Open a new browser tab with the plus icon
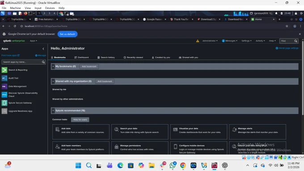The image size is (304, 171). tap(279, 19)
